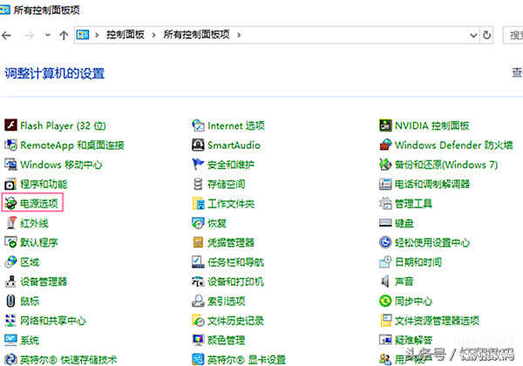This screenshot has height=366, width=523.
Task: Click the 设备管理器 icon
Action: coord(10,281)
